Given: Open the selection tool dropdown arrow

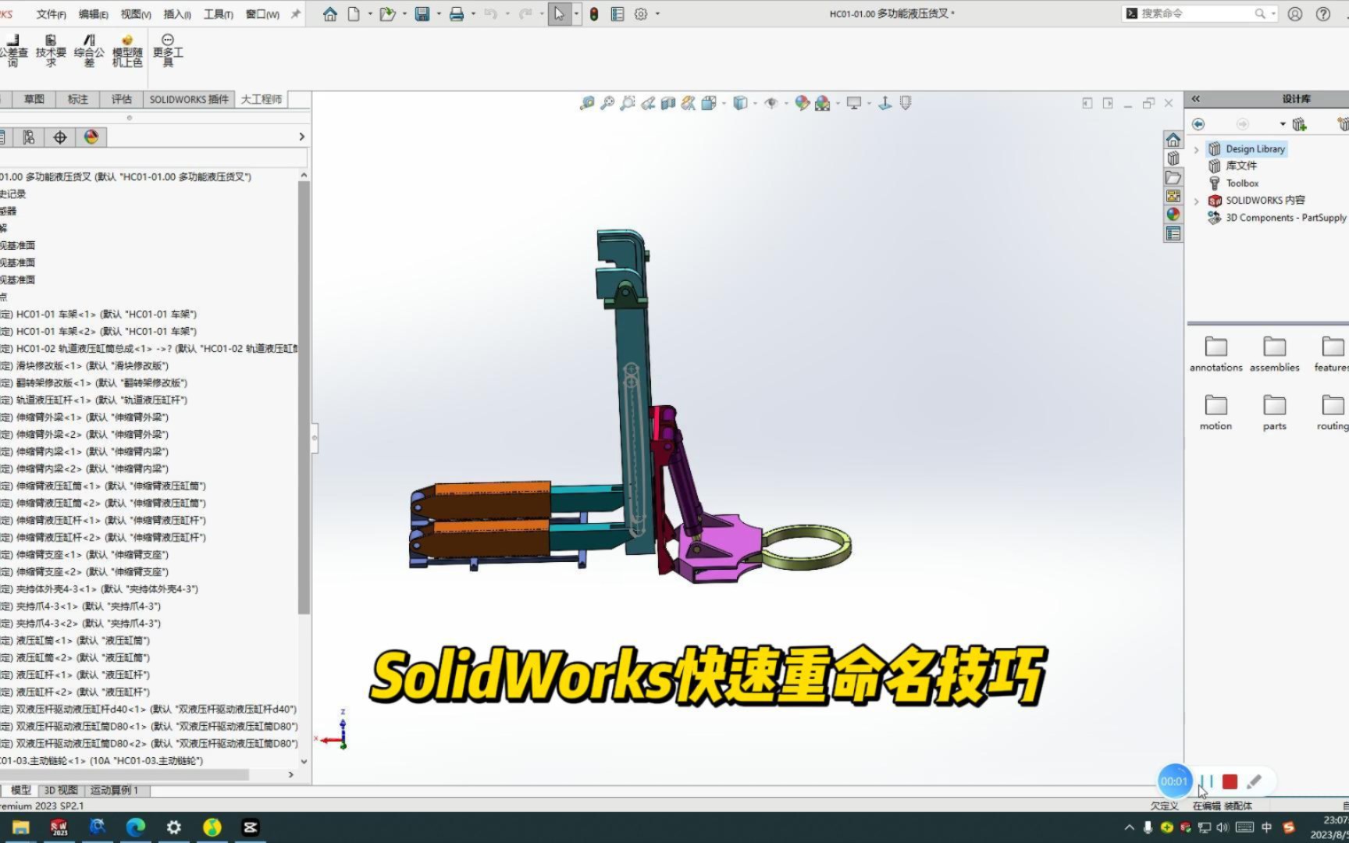Looking at the screenshot, I should 576,14.
